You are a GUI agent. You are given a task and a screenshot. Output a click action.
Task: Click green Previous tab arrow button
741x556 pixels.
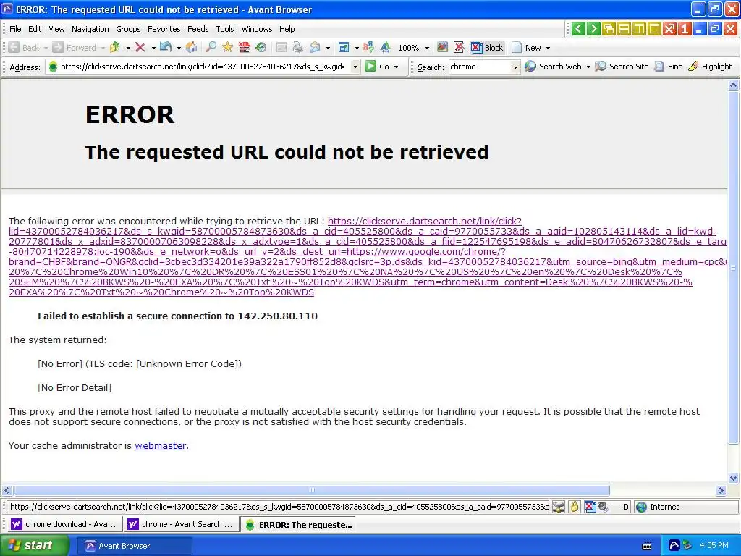[578, 29]
